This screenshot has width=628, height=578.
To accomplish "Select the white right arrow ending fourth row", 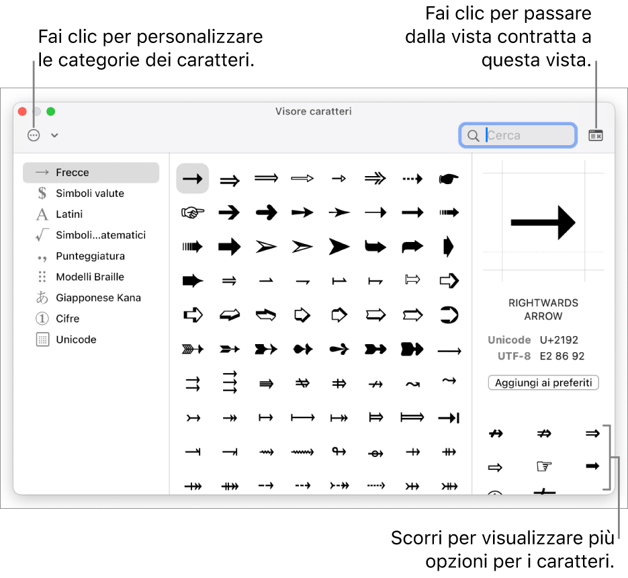I will (x=449, y=280).
